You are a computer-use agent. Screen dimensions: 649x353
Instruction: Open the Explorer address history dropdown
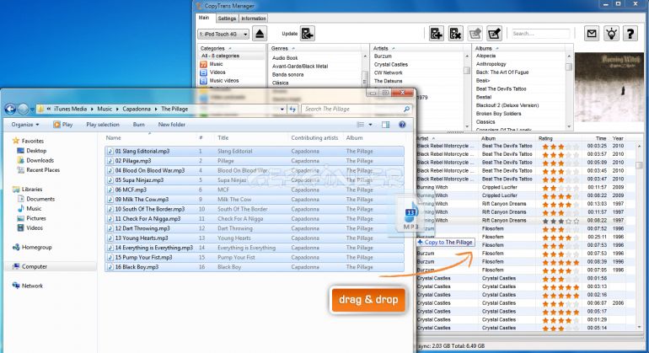click(x=282, y=109)
